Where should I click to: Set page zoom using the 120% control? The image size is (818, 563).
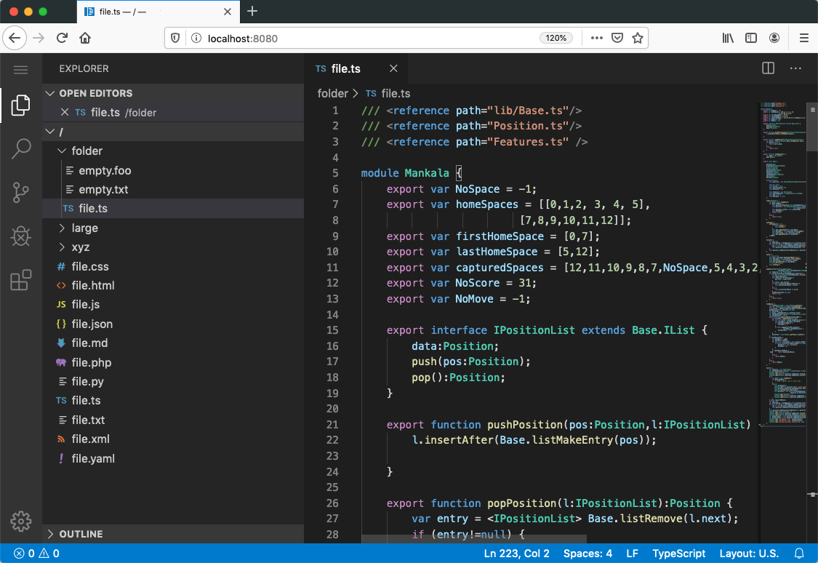[556, 38]
